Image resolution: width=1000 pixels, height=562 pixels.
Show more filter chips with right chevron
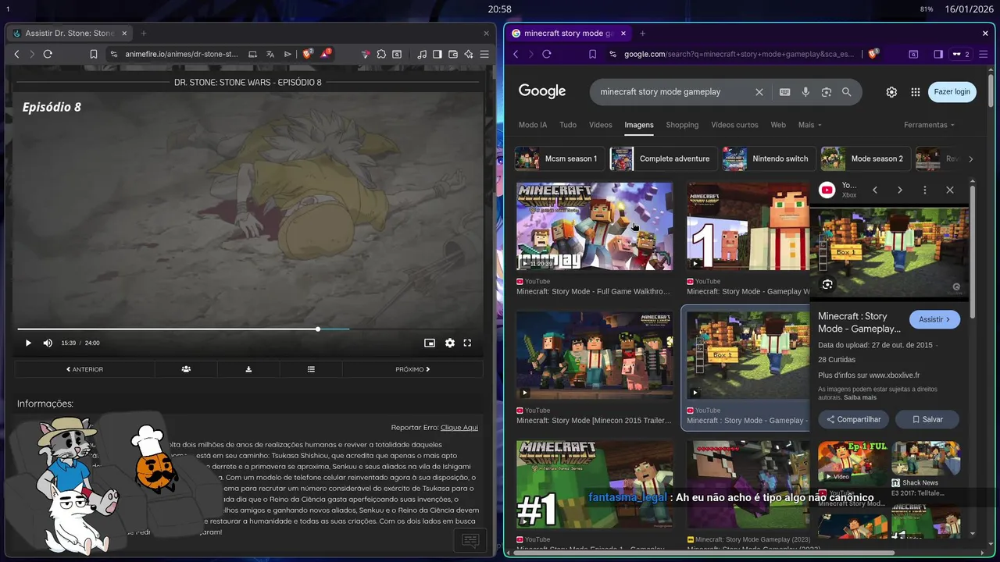[x=970, y=158]
